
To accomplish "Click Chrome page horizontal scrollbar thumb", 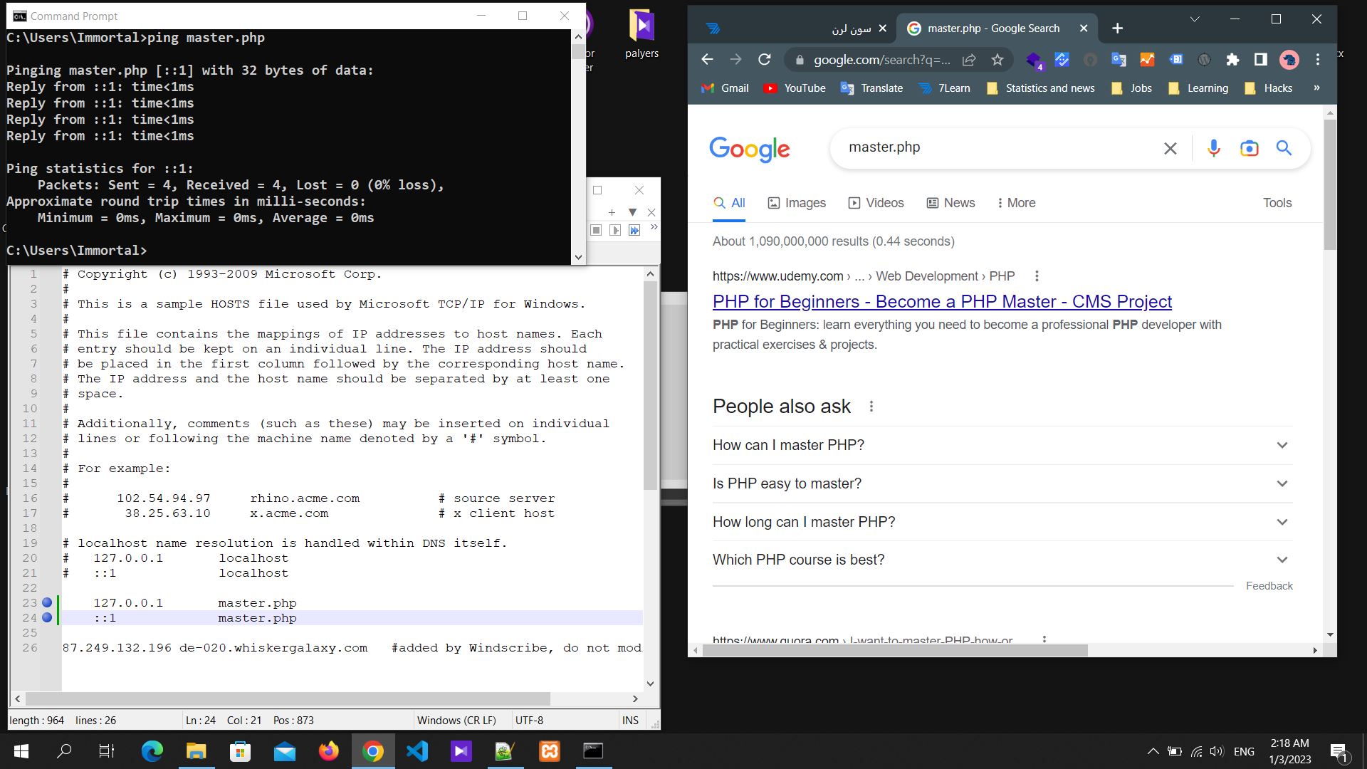I will (895, 650).
